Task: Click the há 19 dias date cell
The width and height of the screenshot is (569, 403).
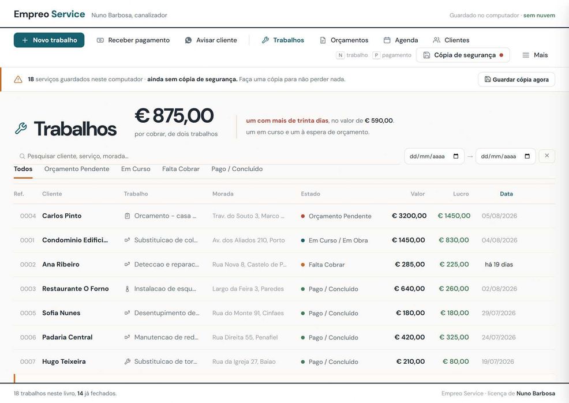Action: [x=499, y=265]
